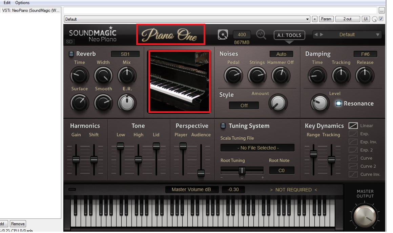Click the Perspective Audience fader
This screenshot has width=393, height=233.
[201, 173]
